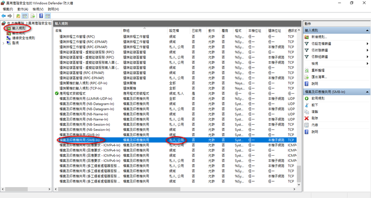Click the 新增規則... new rule action
371x198 pixels.
[319, 37]
